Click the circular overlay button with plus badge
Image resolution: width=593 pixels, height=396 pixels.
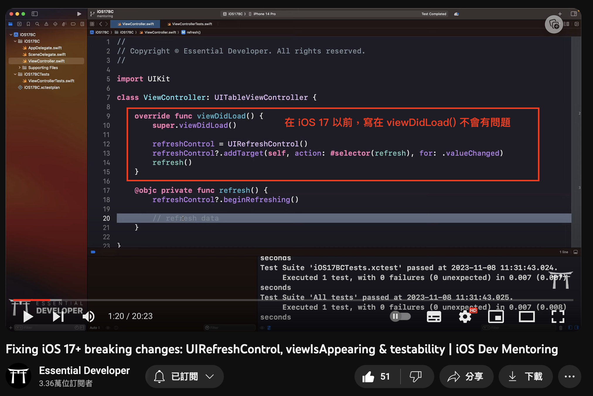point(554,24)
